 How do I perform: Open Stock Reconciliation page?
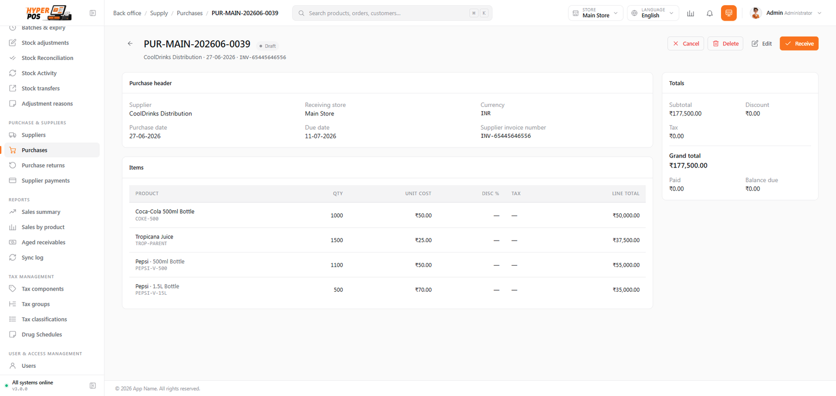[52, 58]
